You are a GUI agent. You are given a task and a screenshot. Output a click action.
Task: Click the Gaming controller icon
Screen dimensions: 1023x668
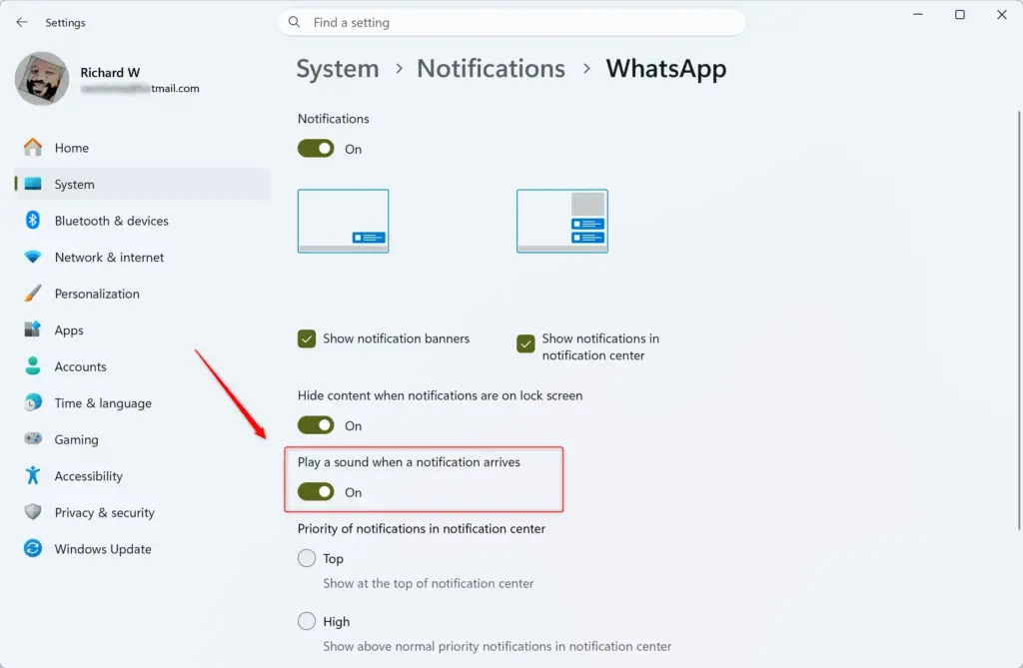pyautogui.click(x=33, y=439)
